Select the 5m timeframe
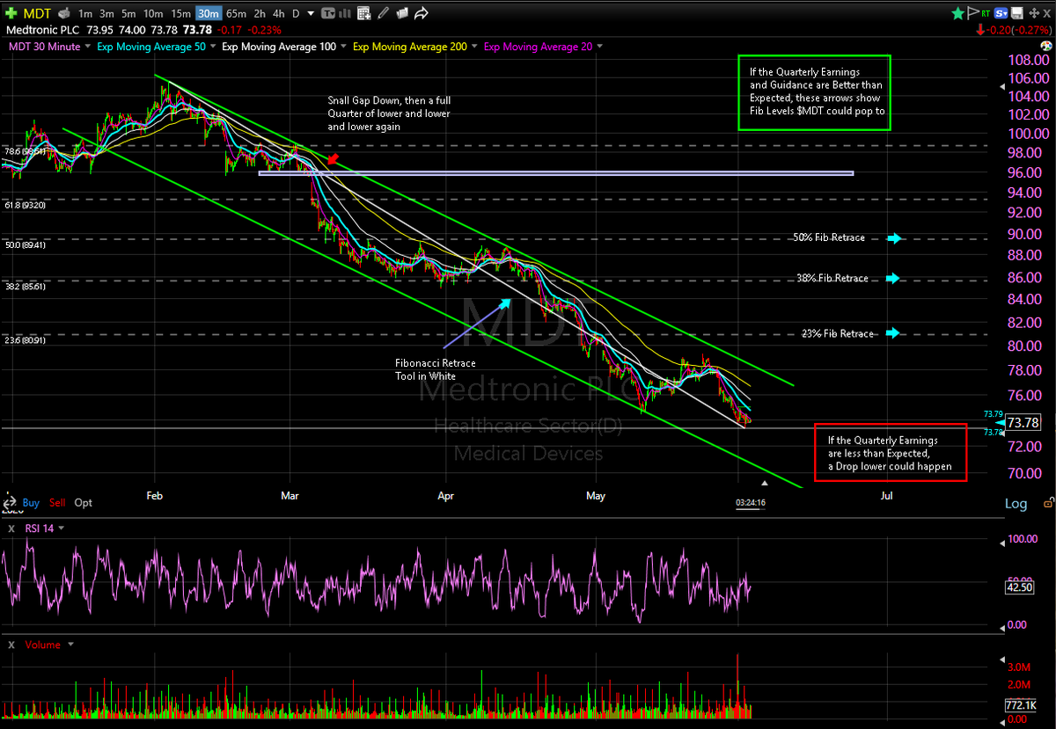 pos(128,13)
